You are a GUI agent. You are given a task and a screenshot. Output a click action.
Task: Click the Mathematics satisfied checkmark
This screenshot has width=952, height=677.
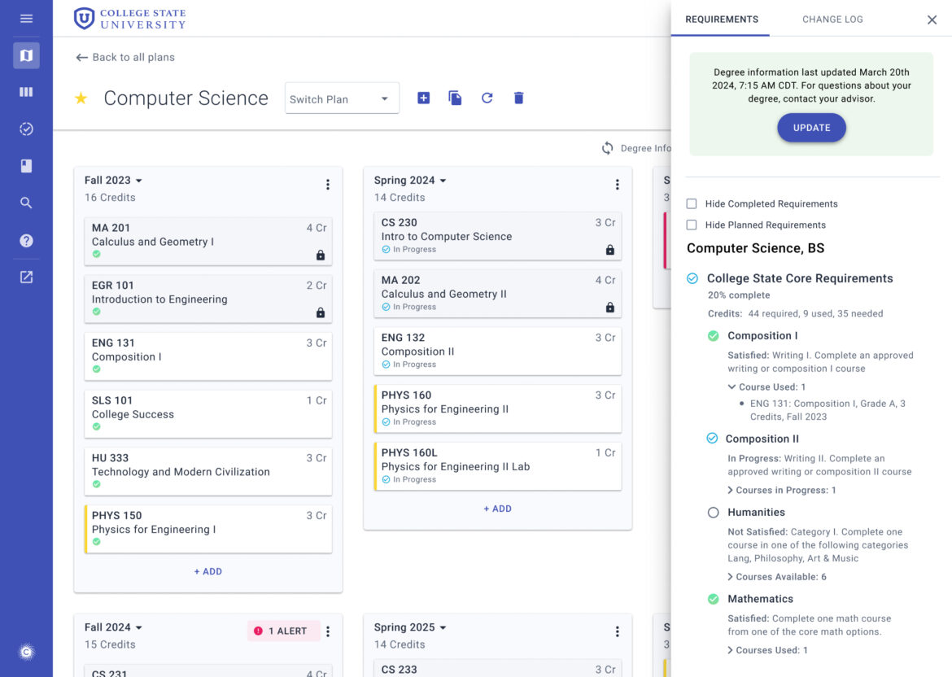click(x=714, y=599)
